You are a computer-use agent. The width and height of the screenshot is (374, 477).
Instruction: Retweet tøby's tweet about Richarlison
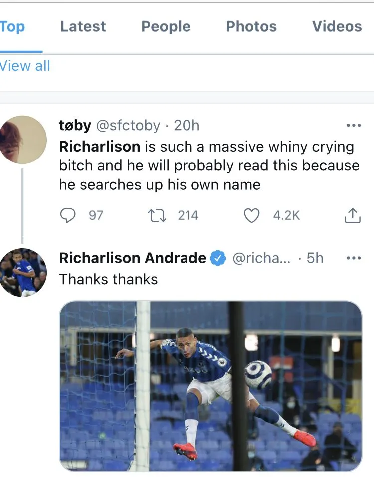click(x=157, y=215)
